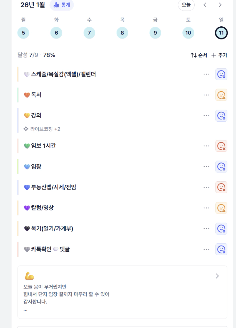Click the 오늘 today button
This screenshot has width=236, height=328.
click(x=186, y=5)
